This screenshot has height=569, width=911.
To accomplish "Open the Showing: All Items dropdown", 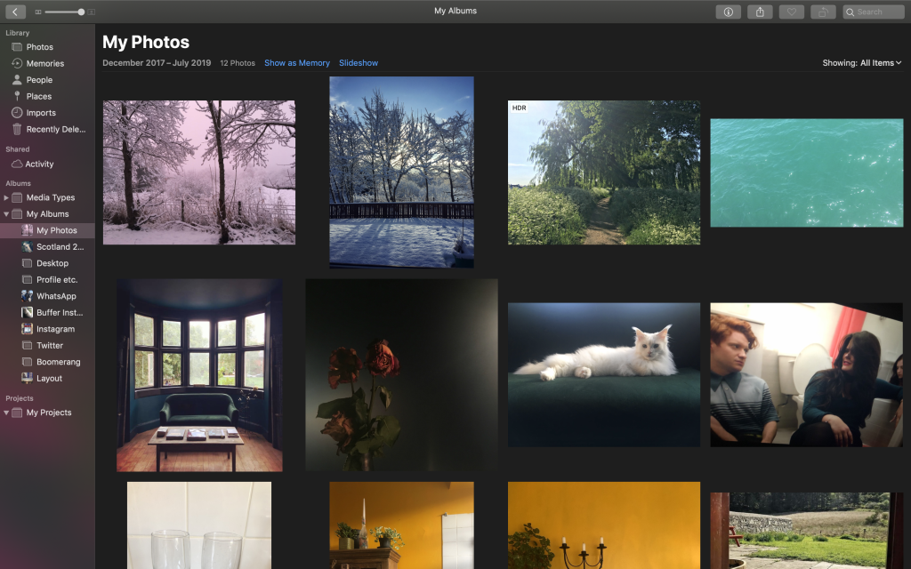I will [861, 63].
